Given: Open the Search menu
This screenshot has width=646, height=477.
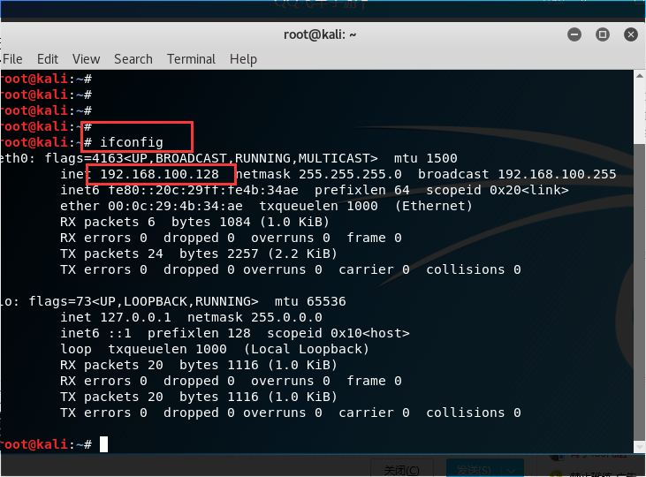Looking at the screenshot, I should pyautogui.click(x=133, y=59).
